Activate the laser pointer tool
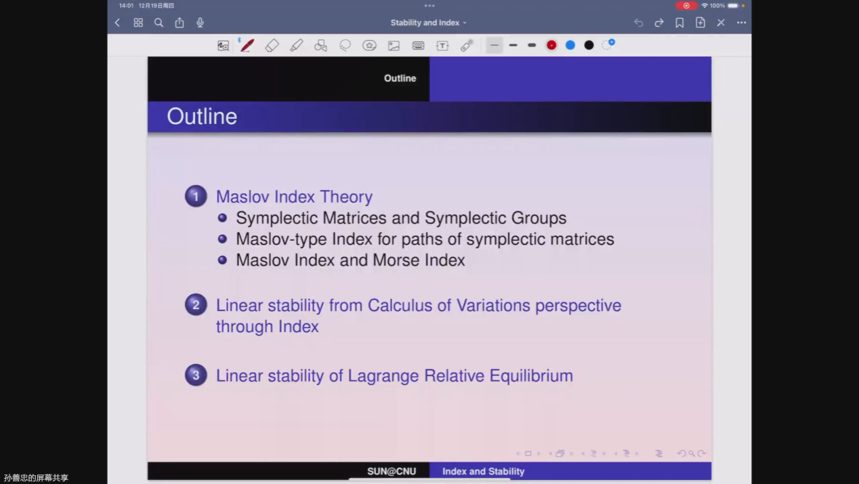This screenshot has height=484, width=859. [x=467, y=45]
